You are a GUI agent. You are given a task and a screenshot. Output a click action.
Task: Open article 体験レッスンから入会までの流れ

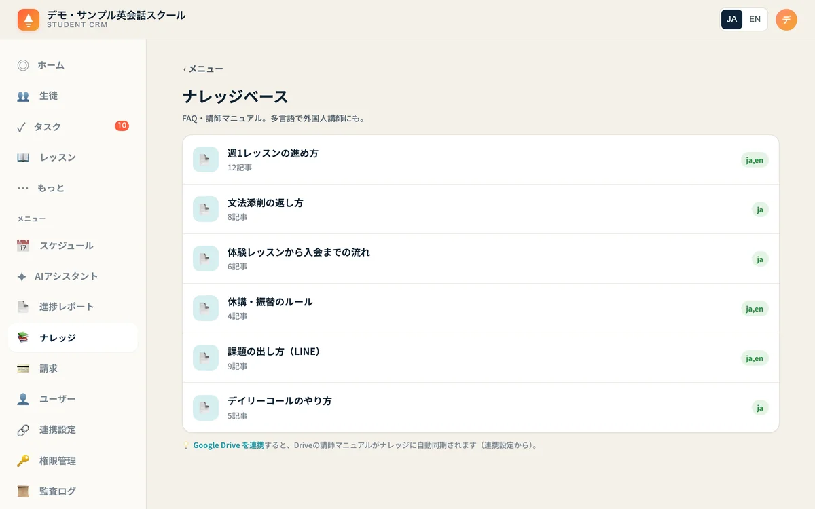coord(481,259)
